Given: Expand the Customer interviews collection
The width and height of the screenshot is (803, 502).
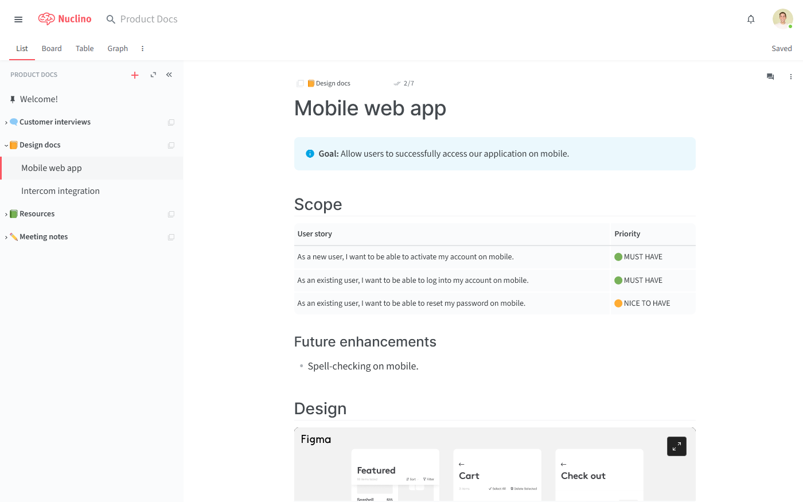Looking at the screenshot, I should 6,123.
